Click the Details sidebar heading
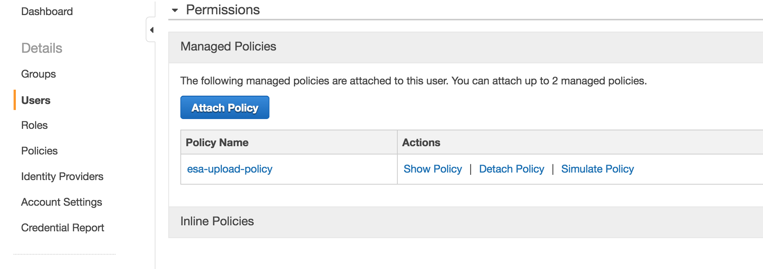The image size is (763, 269). [x=42, y=48]
